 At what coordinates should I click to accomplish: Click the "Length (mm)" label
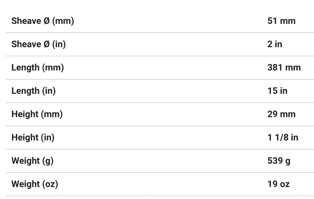point(38,68)
